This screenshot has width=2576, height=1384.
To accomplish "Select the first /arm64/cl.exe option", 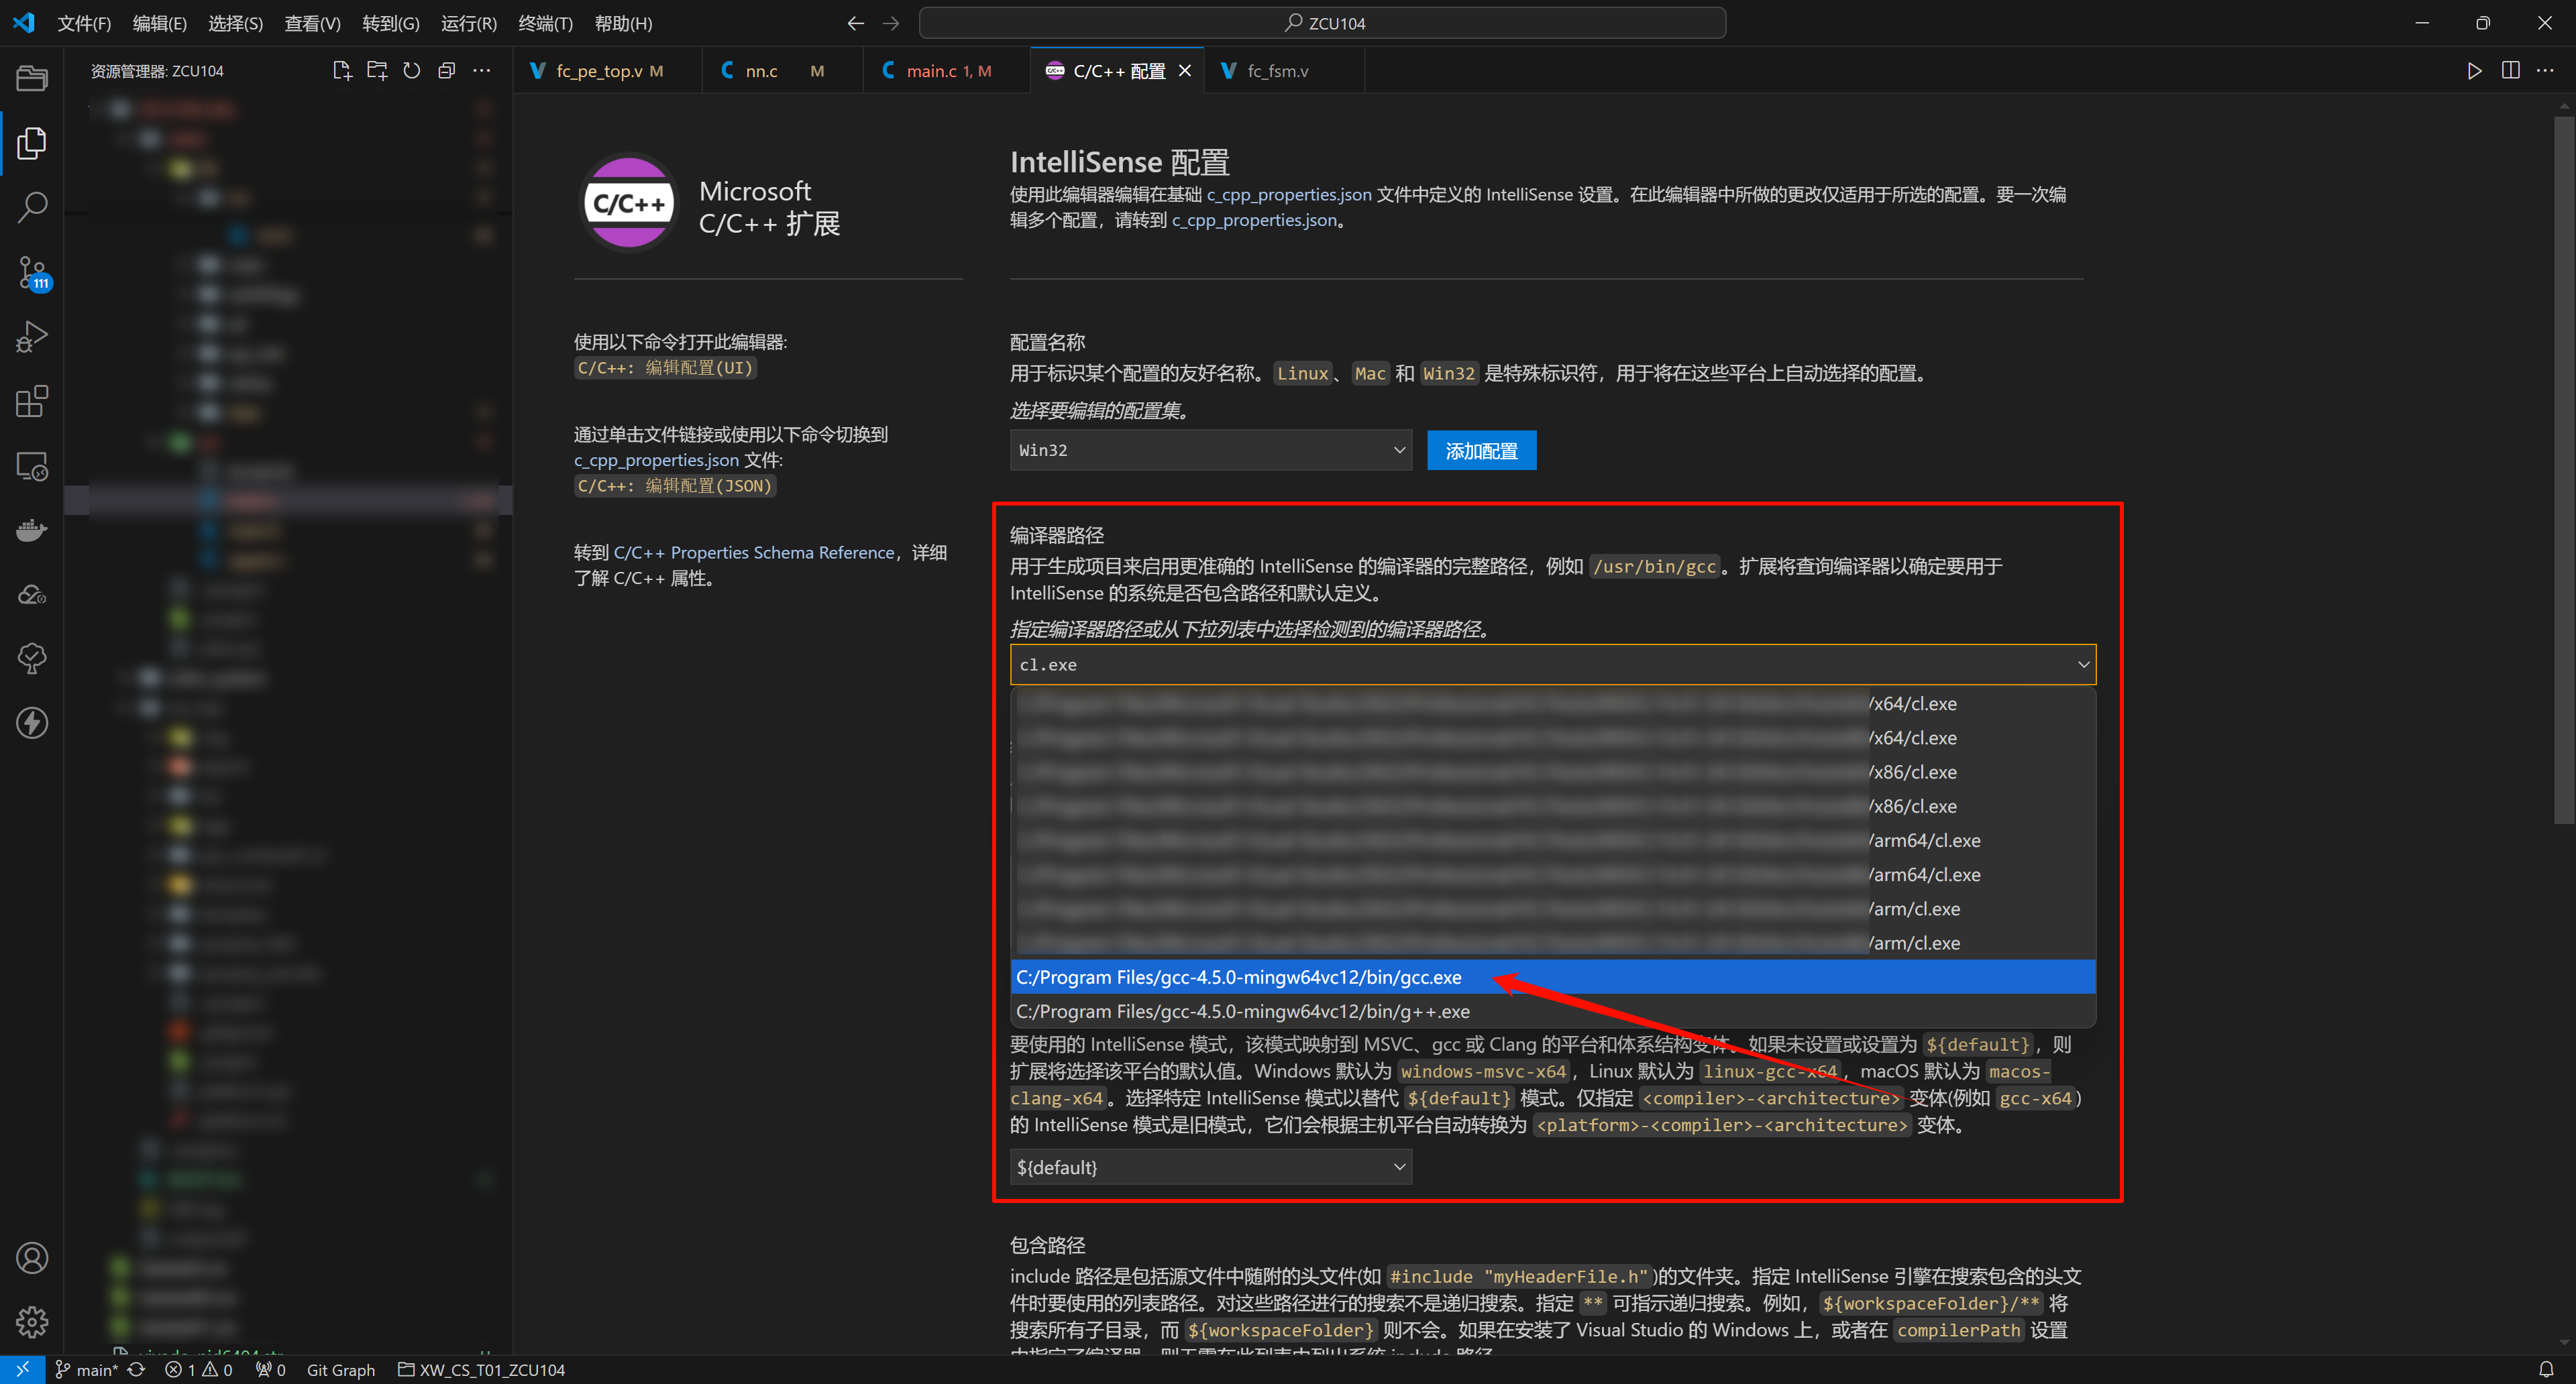I will [1553, 840].
